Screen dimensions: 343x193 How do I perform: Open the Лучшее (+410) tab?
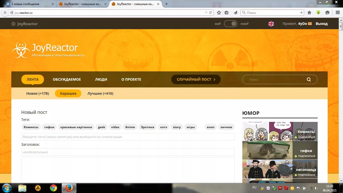pos(100,93)
